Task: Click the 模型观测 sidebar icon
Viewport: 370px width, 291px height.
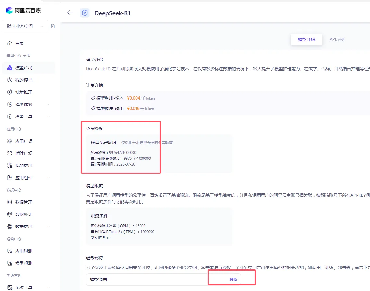Action: (10, 263)
